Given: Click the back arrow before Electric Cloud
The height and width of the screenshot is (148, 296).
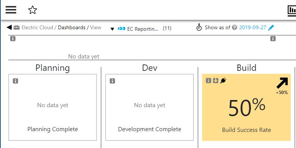Looking at the screenshot, I should point(9,27).
